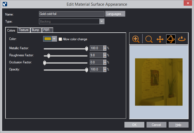The image size is (194, 133).
Task: Click the gold color swatch
Action: [x=48, y=39]
